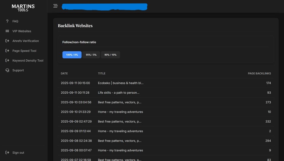This screenshot has height=161, width=284.
Task: Sort by the TITLE column header
Action: tap(102, 74)
